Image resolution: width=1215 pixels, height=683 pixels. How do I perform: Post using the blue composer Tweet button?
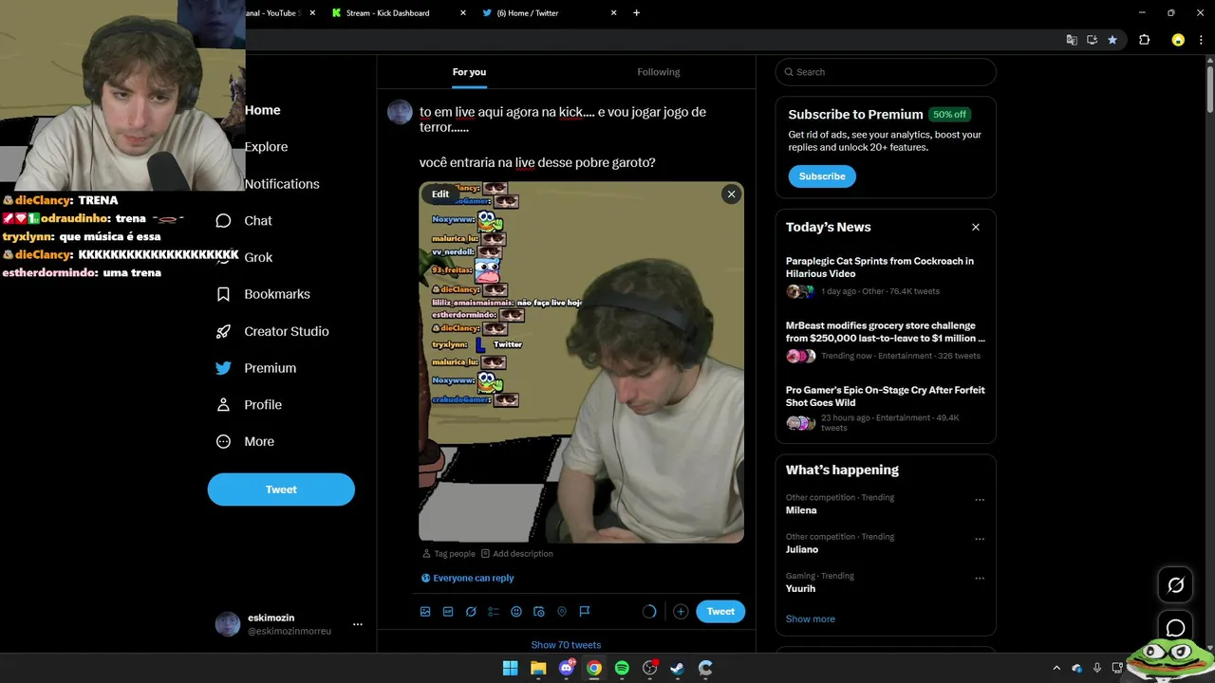720,612
